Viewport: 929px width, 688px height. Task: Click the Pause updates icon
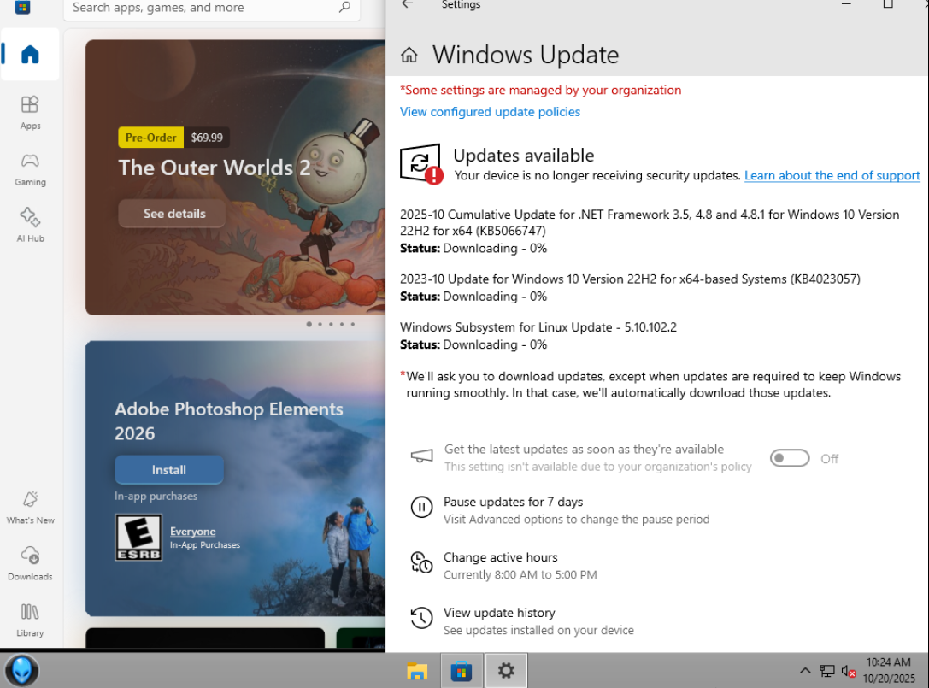[421, 508]
